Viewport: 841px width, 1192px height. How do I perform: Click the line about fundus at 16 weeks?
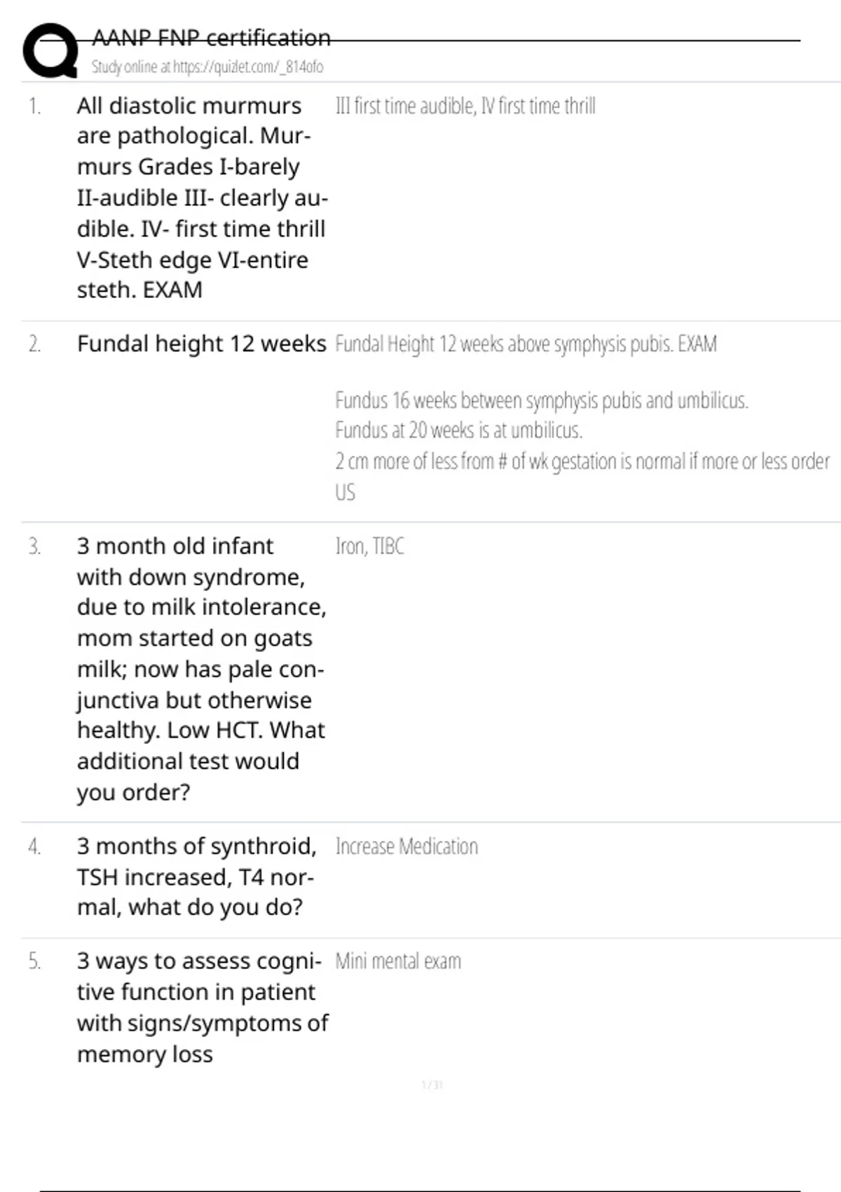(541, 400)
